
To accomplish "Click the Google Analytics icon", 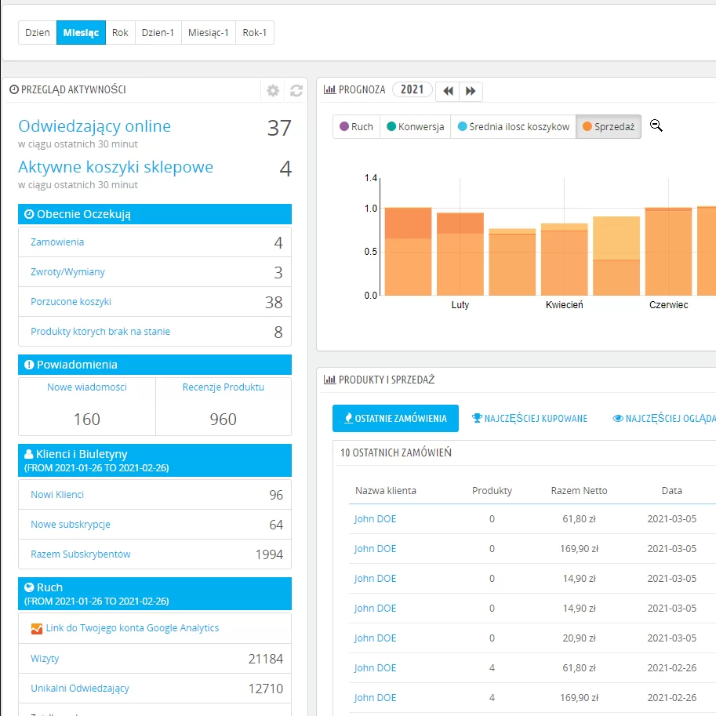I will (37, 628).
